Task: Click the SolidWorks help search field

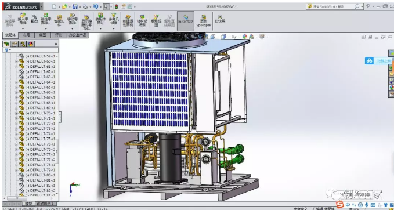Action: pyautogui.click(x=332, y=6)
